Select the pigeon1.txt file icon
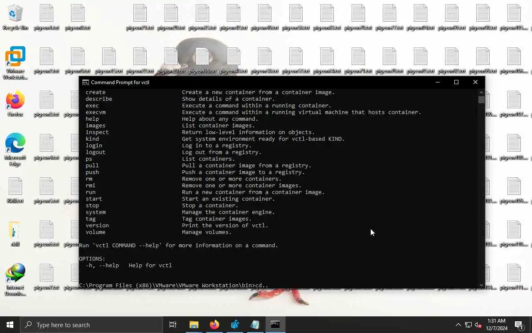Viewport: 532px width, 333px height. [47, 17]
